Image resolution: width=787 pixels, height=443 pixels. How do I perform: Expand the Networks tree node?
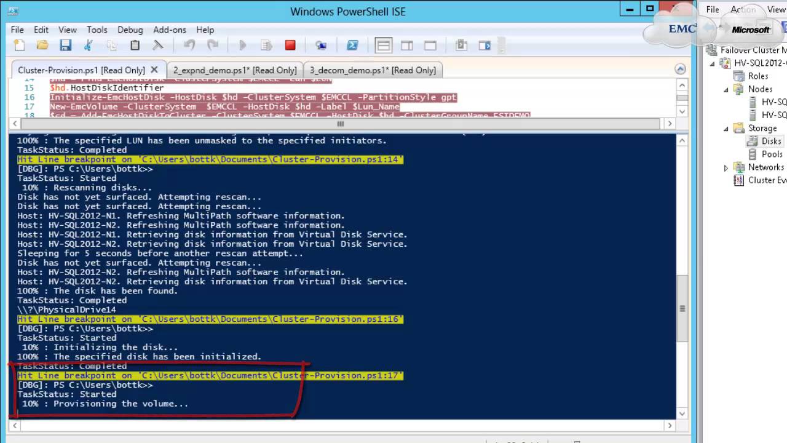point(726,167)
